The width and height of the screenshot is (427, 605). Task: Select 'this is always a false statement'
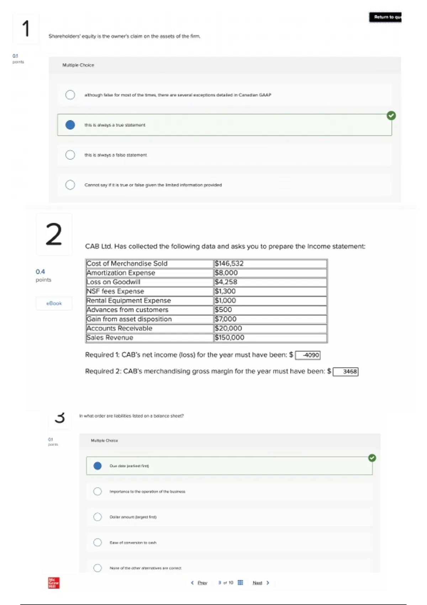click(70, 155)
